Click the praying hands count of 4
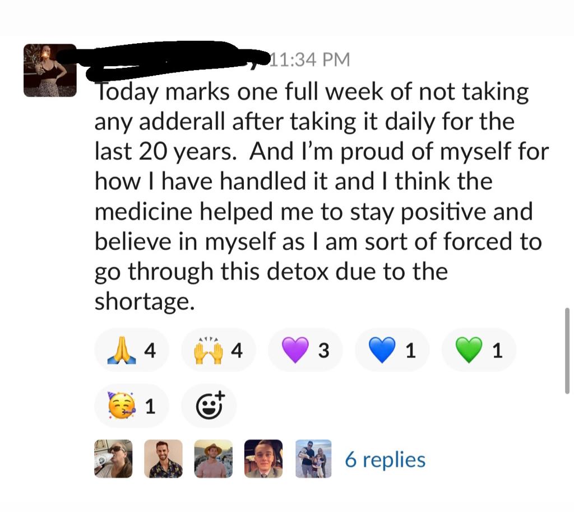The width and height of the screenshot is (574, 512). click(x=150, y=350)
